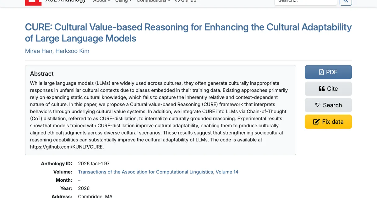Image resolution: width=377 pixels, height=198 pixels.
Task: Click the quotation mark Cite icon
Action: [322, 89]
